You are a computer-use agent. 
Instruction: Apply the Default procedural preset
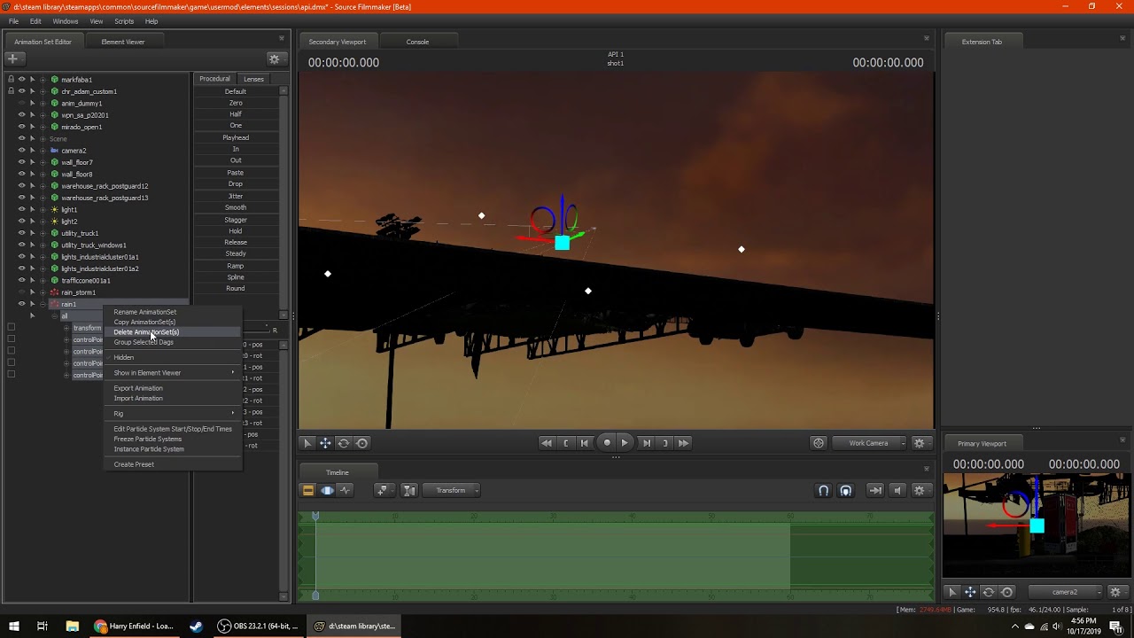(236, 91)
